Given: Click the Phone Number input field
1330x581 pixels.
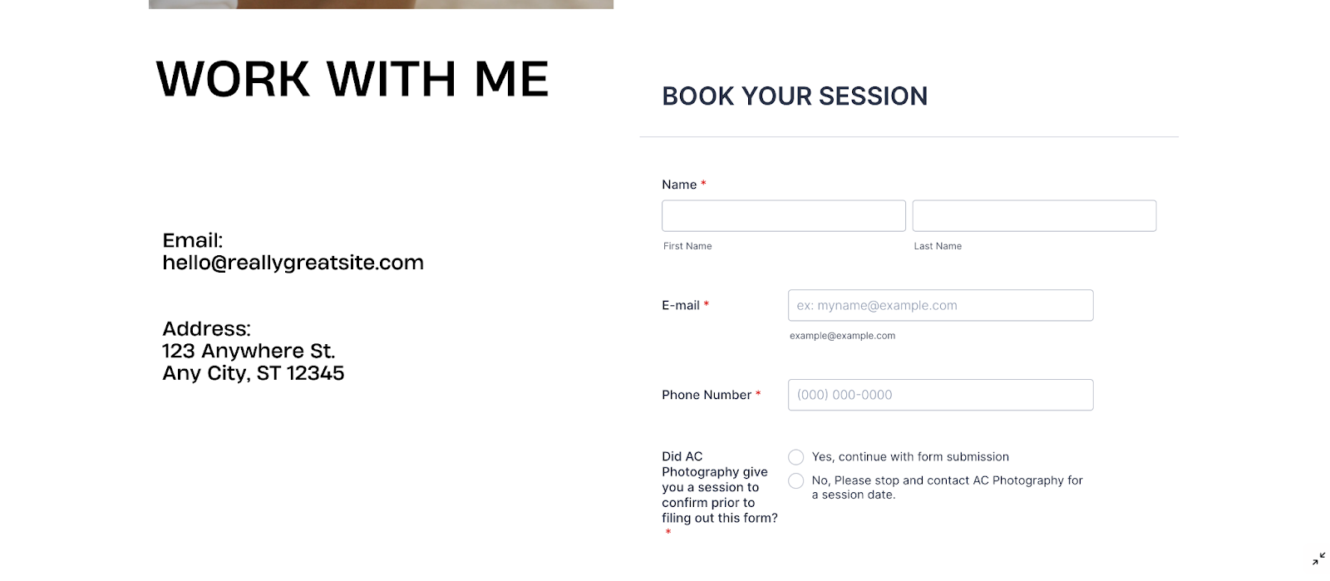Looking at the screenshot, I should pyautogui.click(x=939, y=395).
